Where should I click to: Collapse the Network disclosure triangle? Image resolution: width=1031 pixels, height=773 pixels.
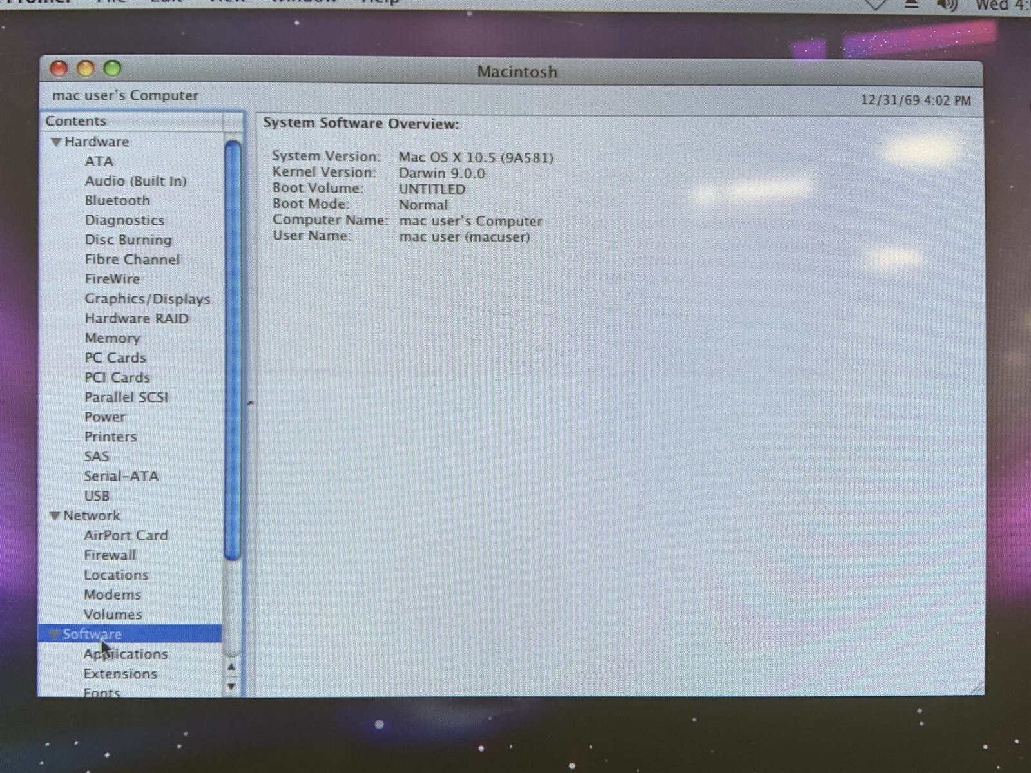pos(55,516)
